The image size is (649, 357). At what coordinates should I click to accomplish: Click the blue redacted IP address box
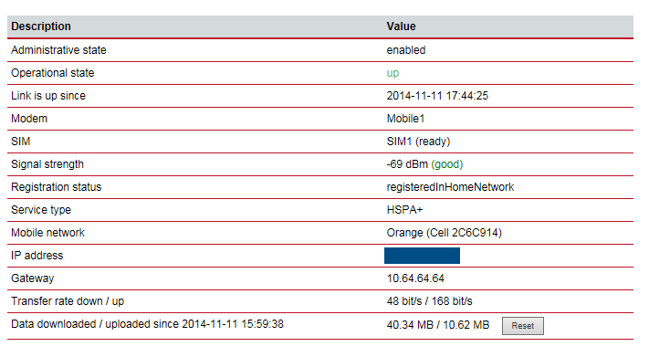point(422,256)
